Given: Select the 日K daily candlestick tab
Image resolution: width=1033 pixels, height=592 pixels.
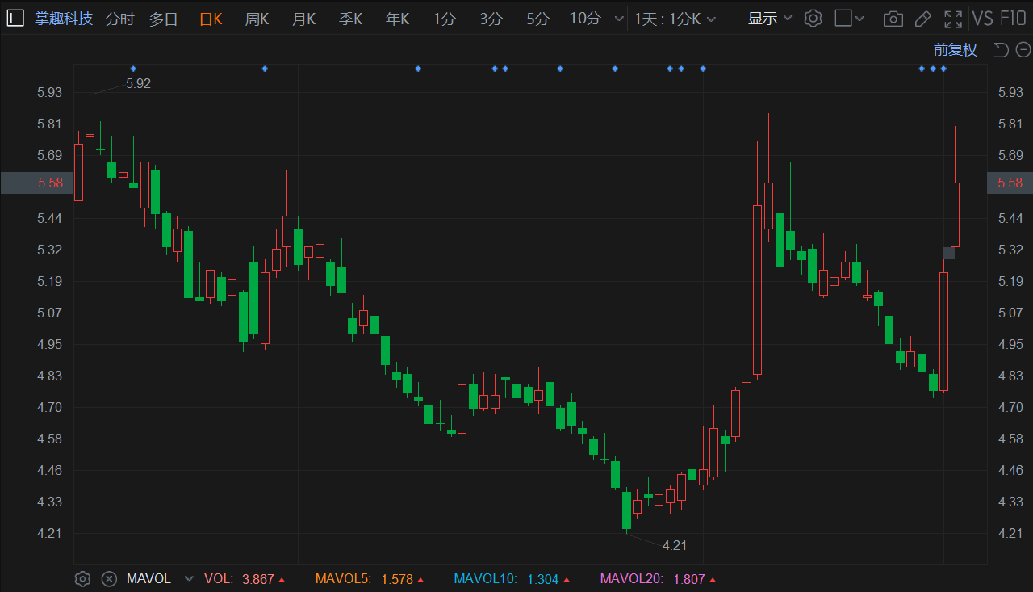Looking at the screenshot, I should [211, 19].
